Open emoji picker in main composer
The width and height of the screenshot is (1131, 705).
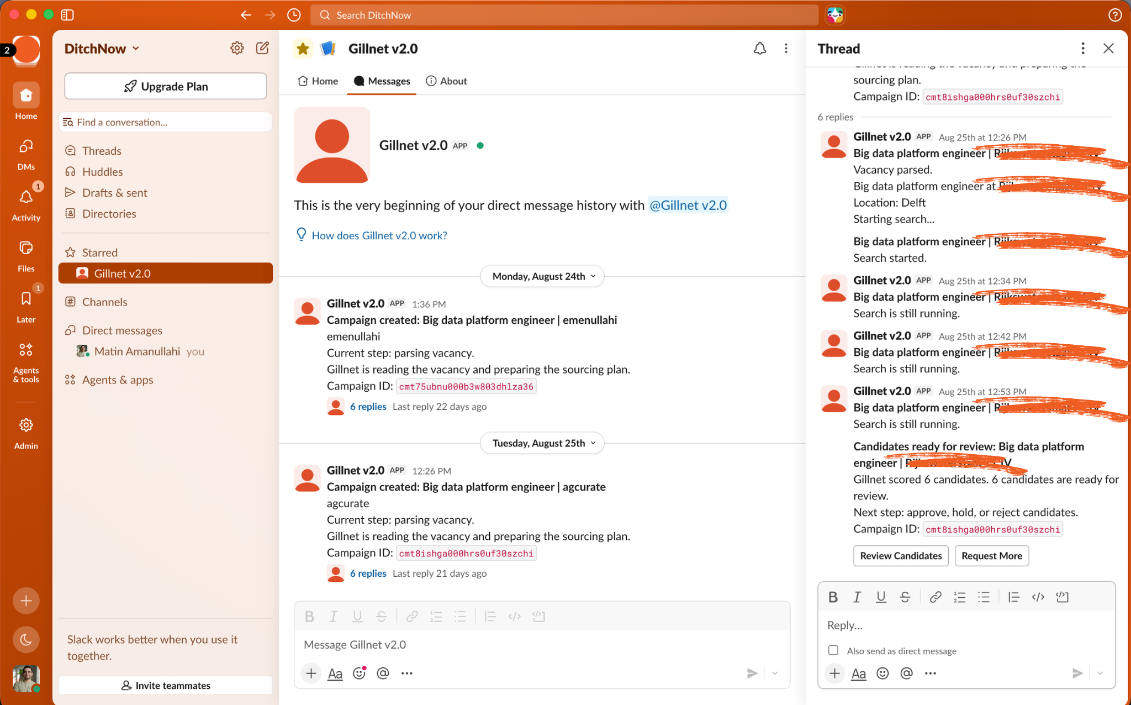(360, 673)
